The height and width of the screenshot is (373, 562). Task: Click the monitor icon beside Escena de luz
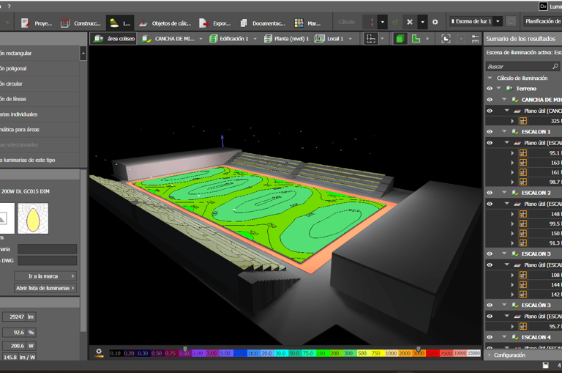coord(511,21)
